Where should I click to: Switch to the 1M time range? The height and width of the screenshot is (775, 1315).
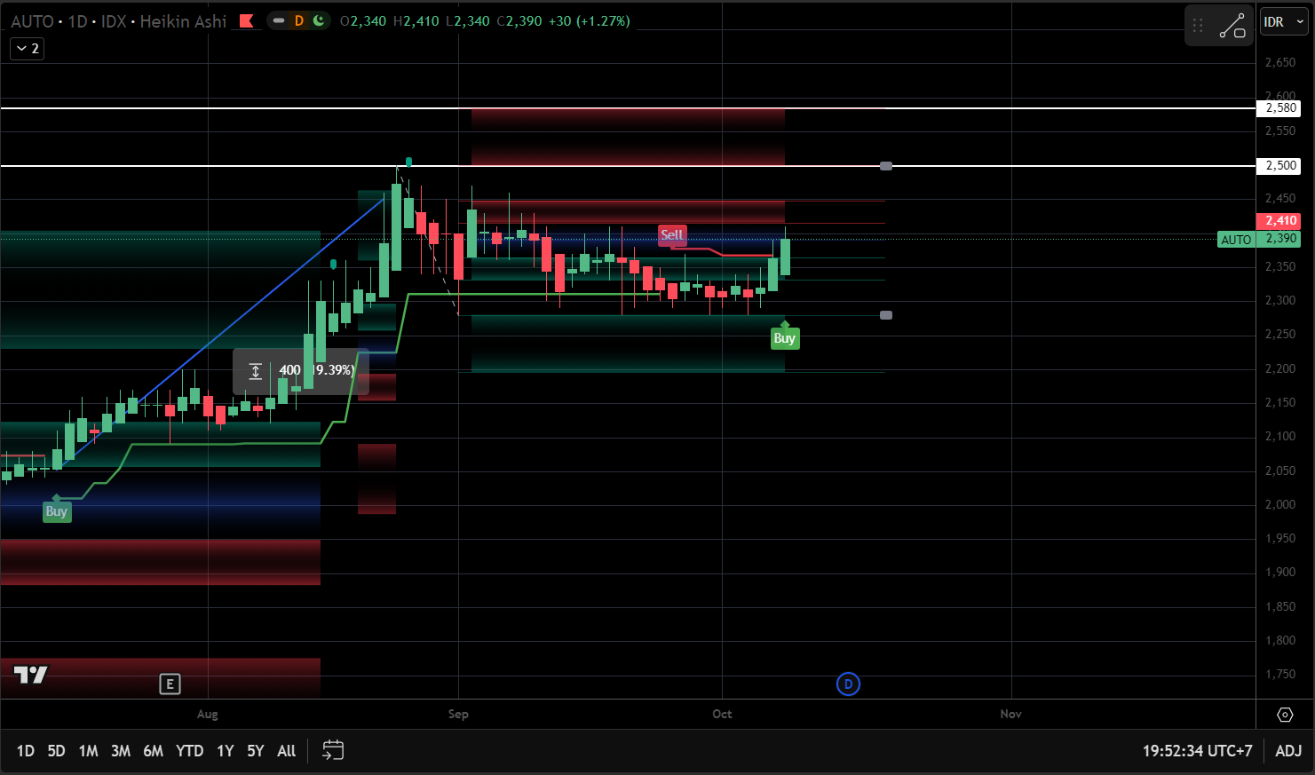pyautogui.click(x=88, y=751)
